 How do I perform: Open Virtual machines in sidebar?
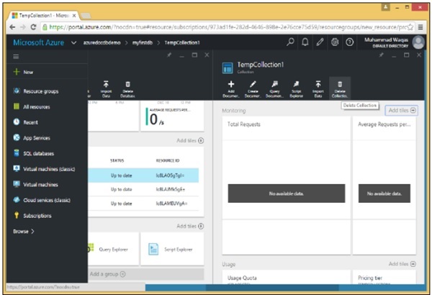click(35, 184)
